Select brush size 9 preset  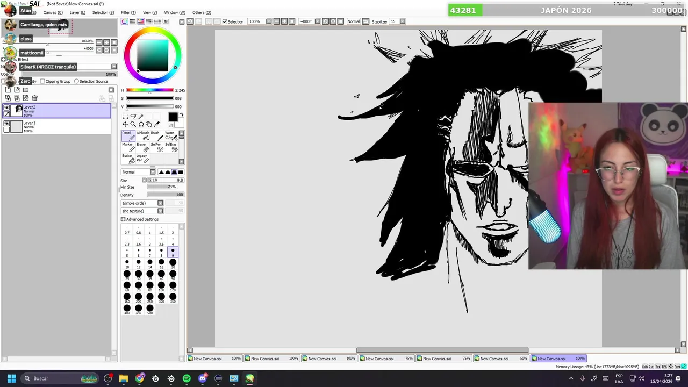(x=173, y=252)
